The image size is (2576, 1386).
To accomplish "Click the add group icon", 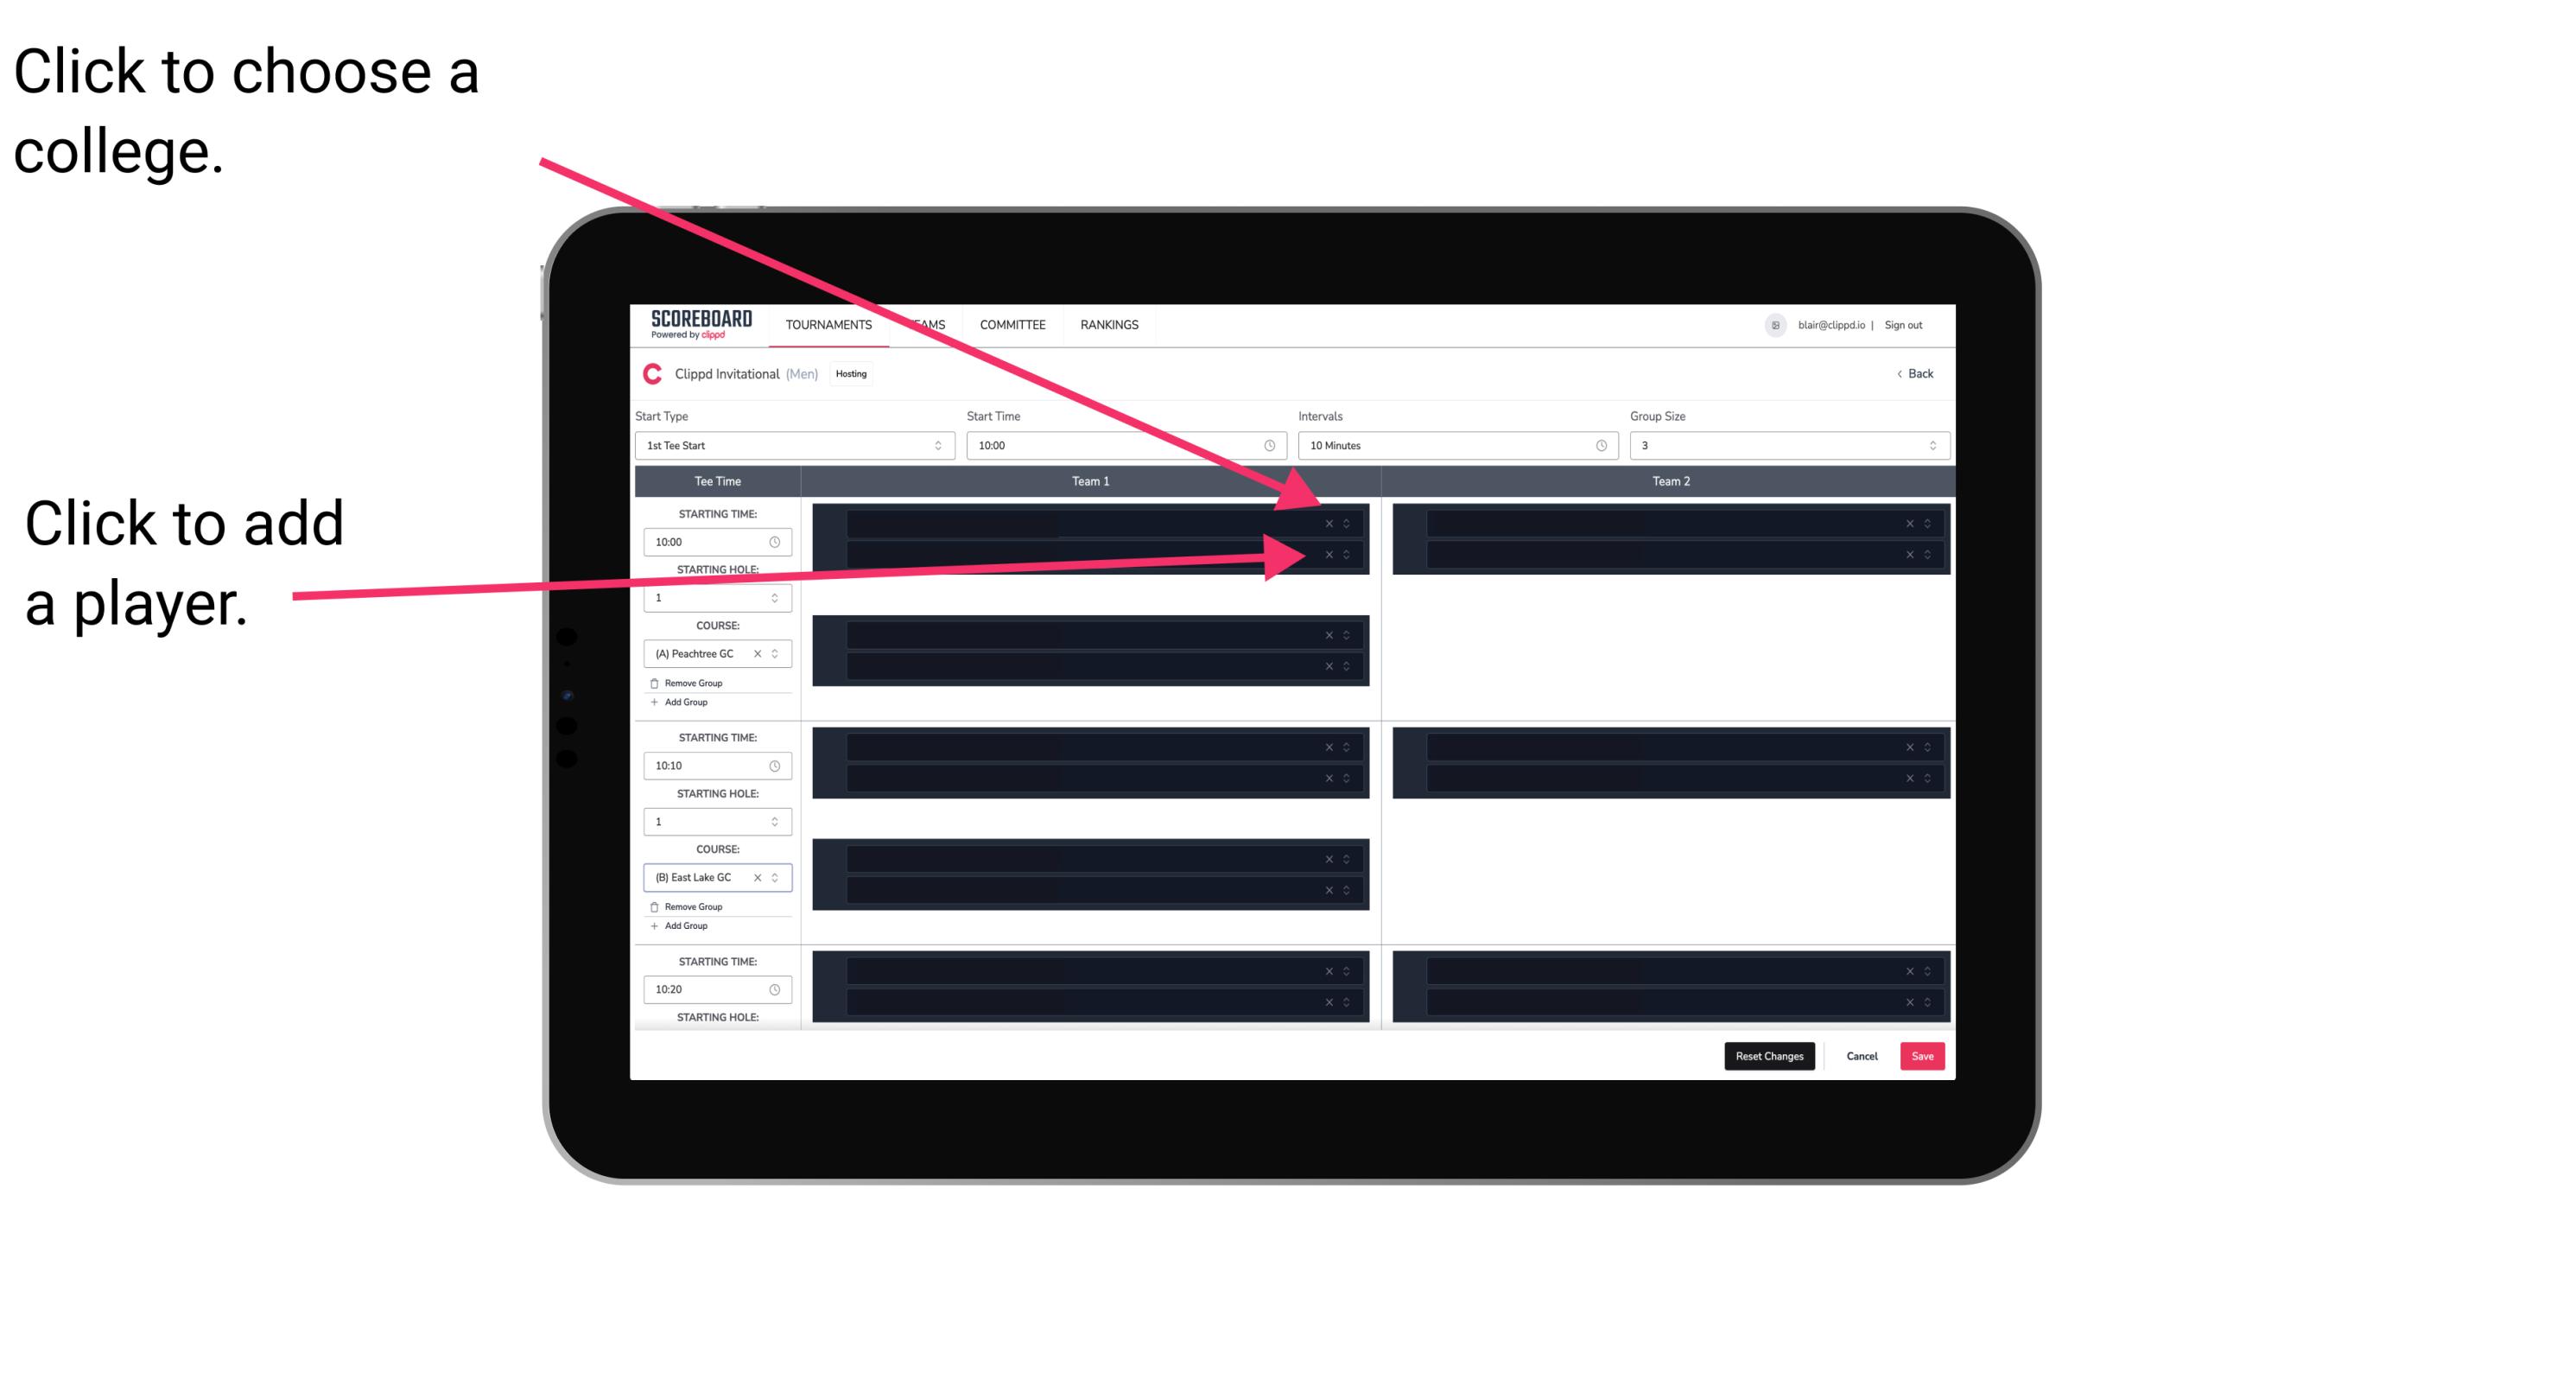I will click(653, 703).
